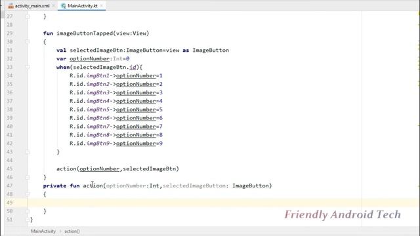Click 'imgBtn8' on line 41
The image size is (420, 236).
click(x=98, y=135)
